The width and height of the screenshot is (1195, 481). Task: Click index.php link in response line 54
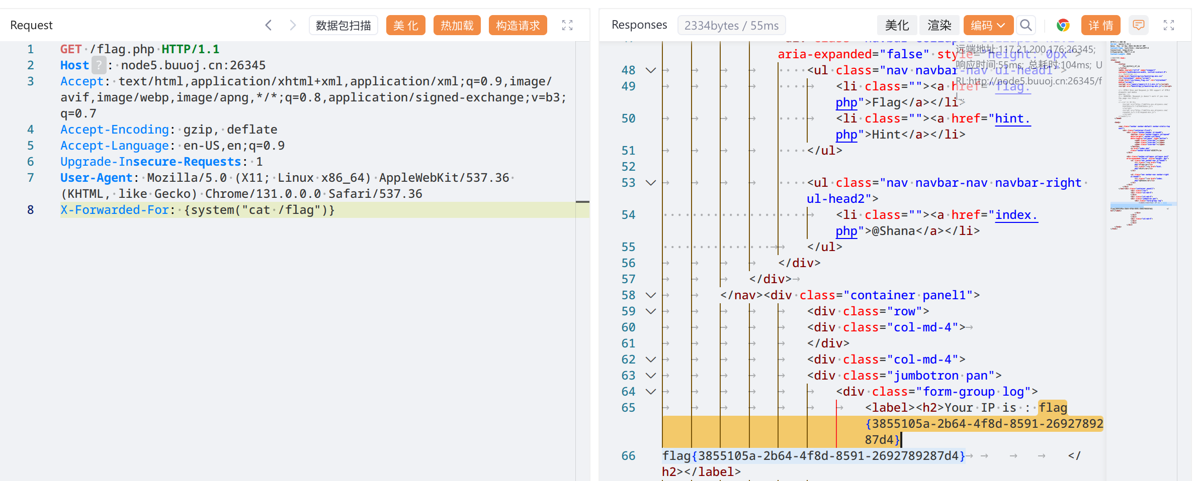point(1016,215)
